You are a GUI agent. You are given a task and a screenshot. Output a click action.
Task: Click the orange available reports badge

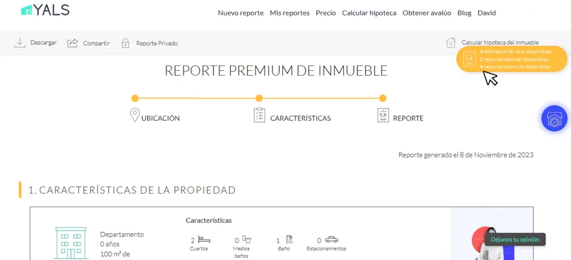(512, 59)
